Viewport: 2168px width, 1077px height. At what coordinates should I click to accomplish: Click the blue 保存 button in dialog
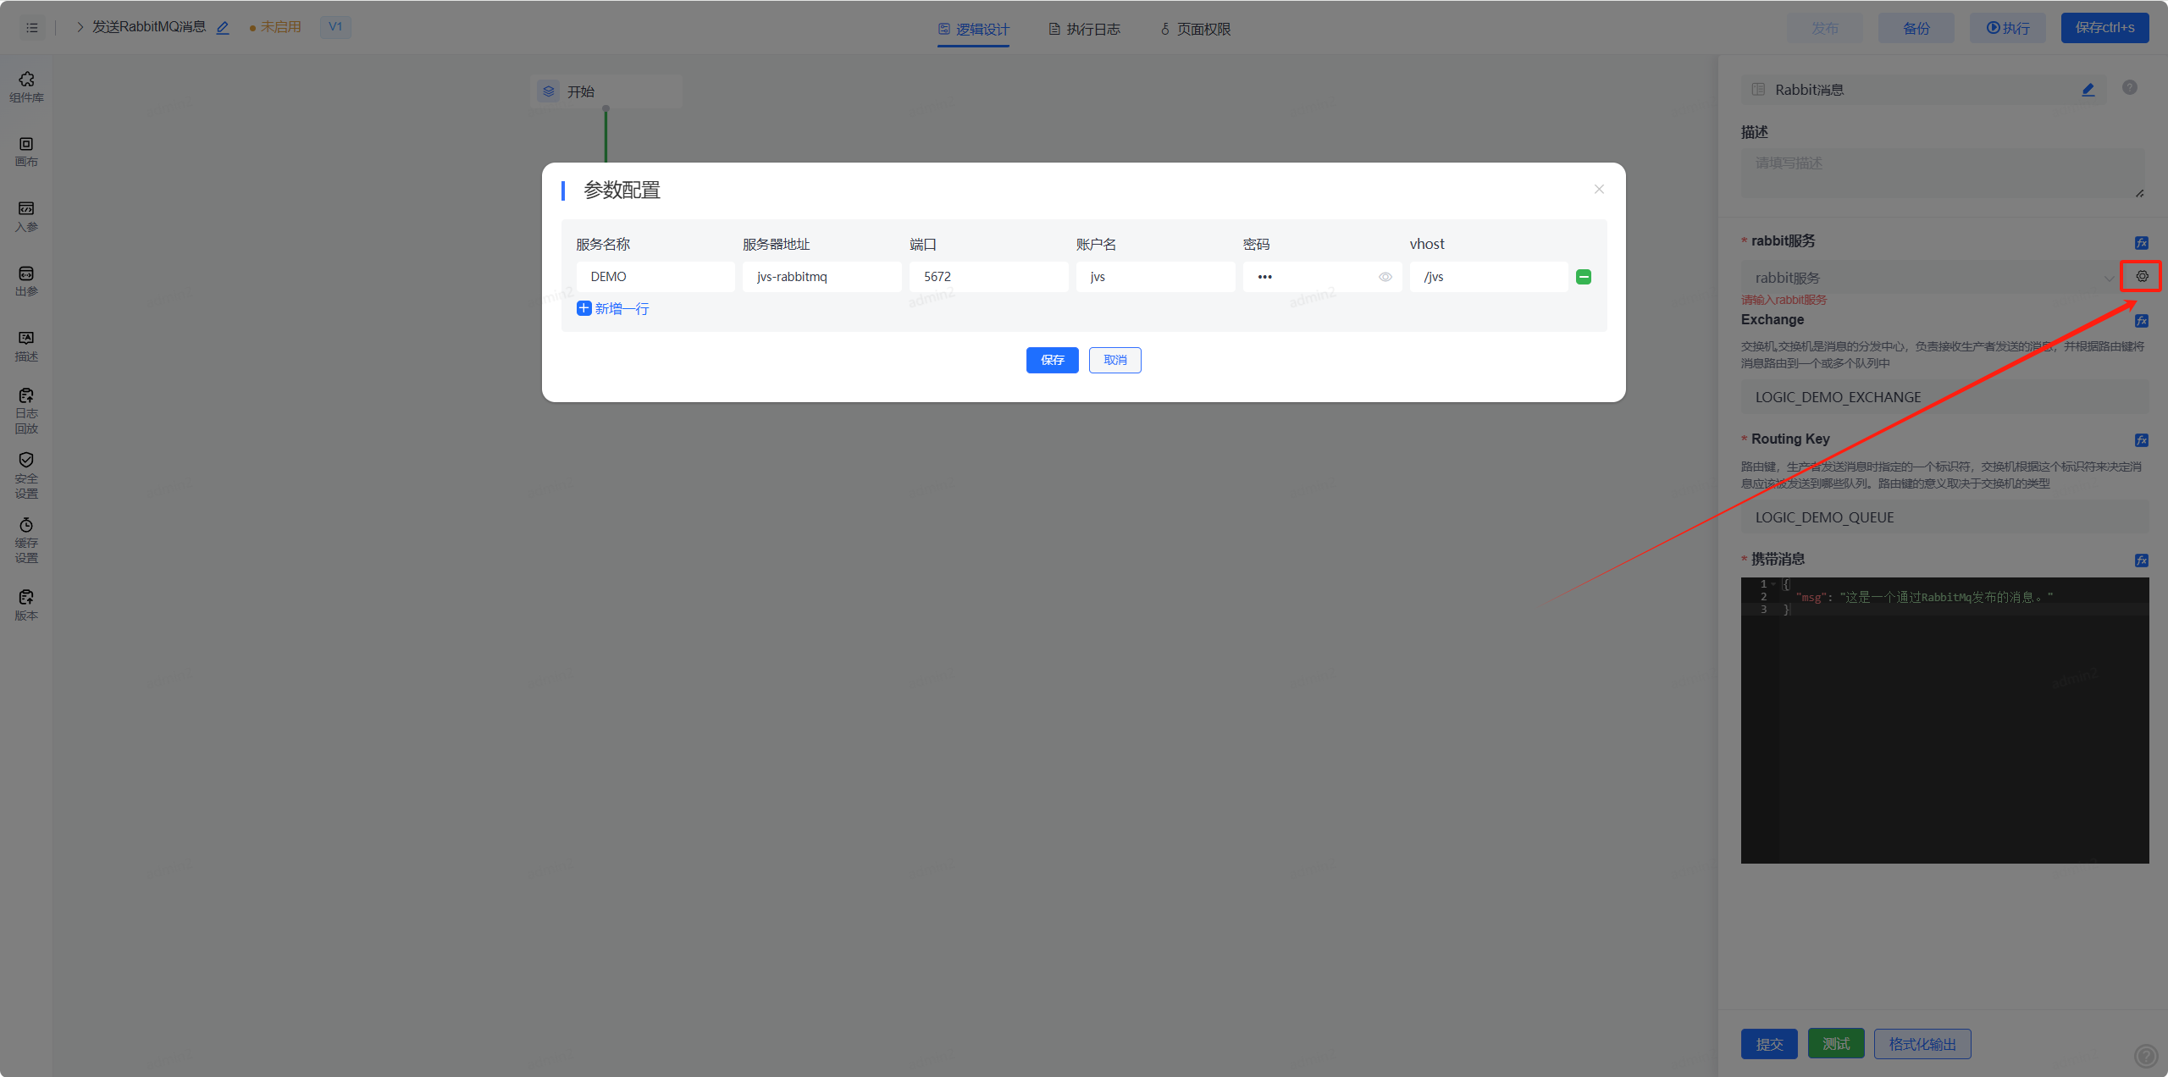pos(1052,360)
